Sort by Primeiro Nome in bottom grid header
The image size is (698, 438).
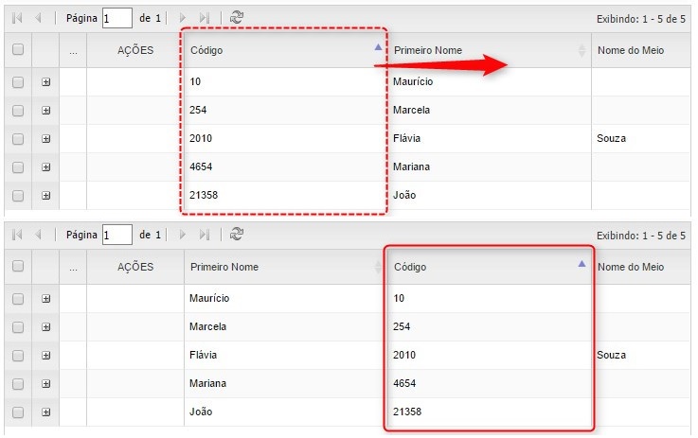point(275,267)
